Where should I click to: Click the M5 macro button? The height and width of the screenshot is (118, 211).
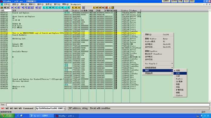click(x=20, y=108)
